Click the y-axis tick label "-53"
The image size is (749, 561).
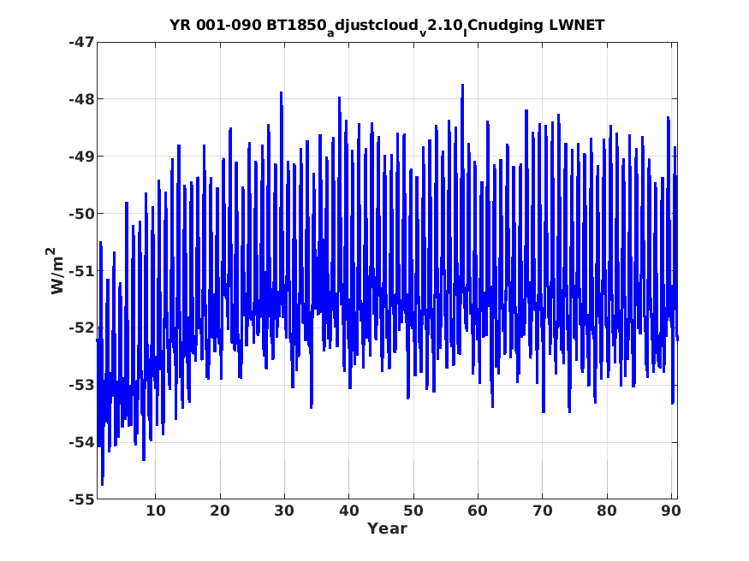81,385
